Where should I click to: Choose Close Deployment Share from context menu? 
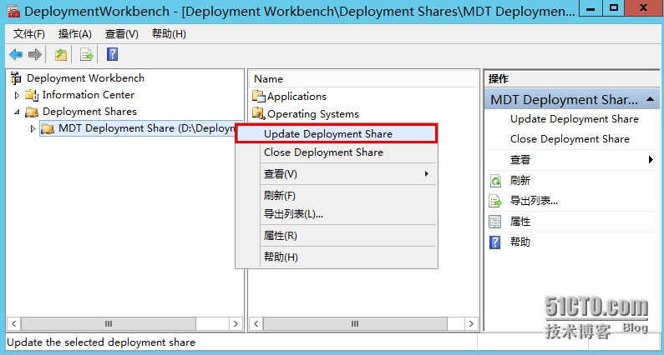click(337, 152)
